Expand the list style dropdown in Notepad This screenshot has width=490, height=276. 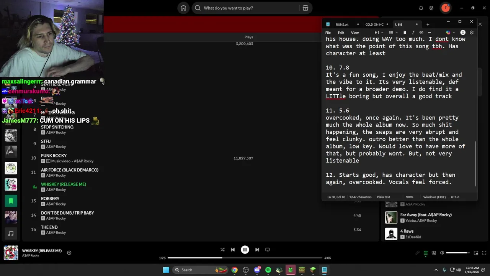[393, 33]
